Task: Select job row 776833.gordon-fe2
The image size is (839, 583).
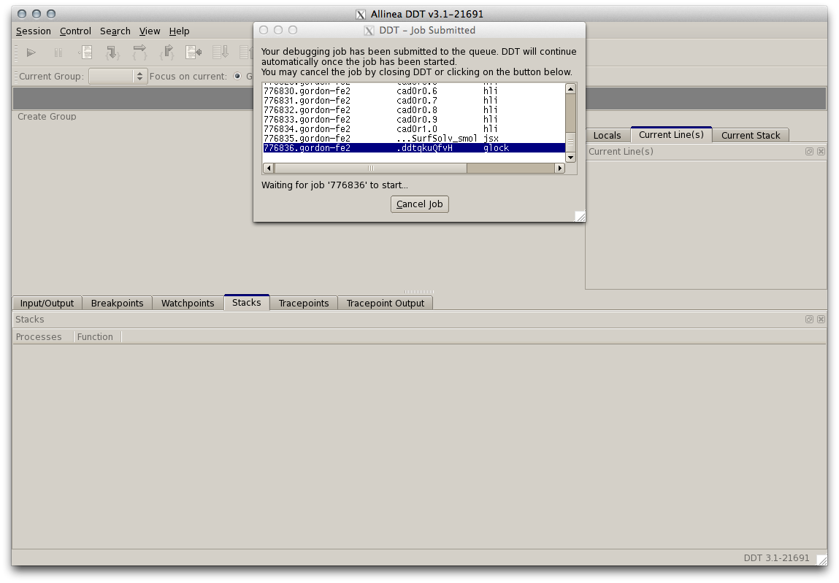Action: [x=414, y=119]
